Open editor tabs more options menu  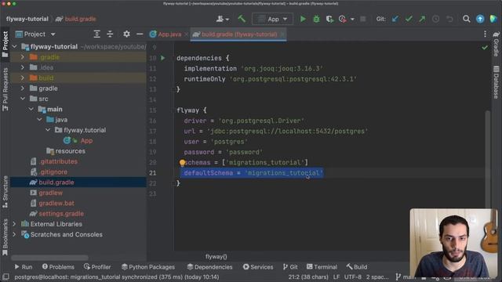coord(485,34)
